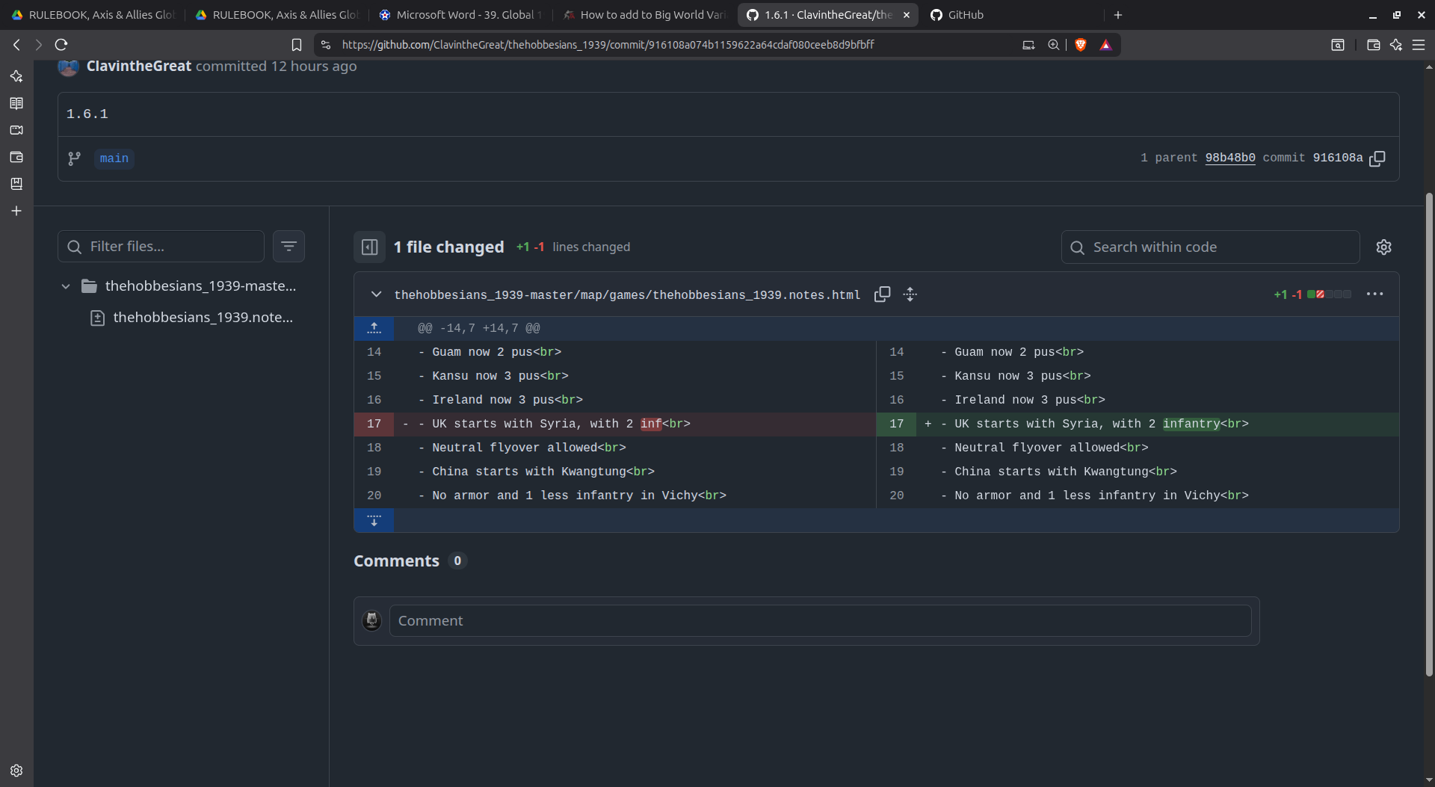Screen dimensions: 1435x787
Task: Copy the changed file path
Action: 882,294
